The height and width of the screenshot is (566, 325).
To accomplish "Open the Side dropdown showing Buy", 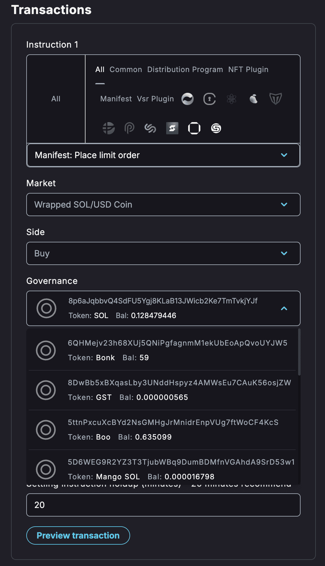I will 163,253.
